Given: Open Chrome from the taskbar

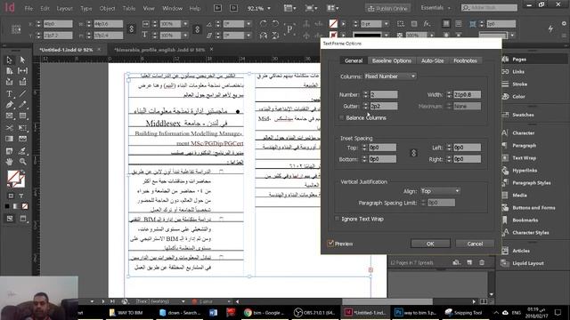Looking at the screenshot, I should pos(264,312).
